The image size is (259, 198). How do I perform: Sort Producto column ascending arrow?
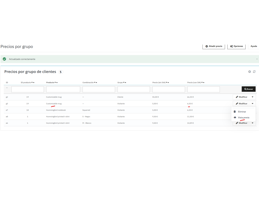pos(57,83)
